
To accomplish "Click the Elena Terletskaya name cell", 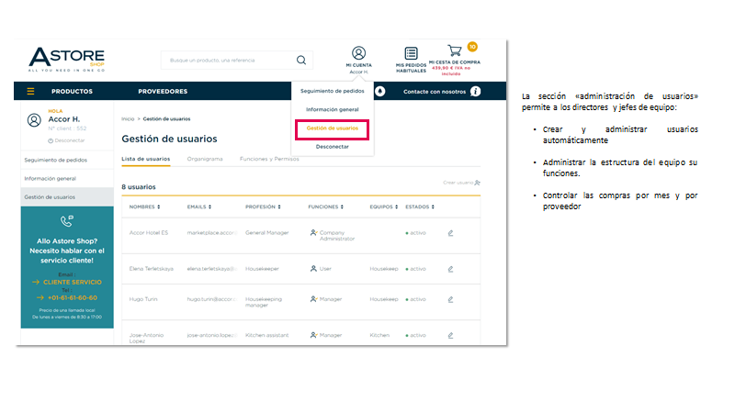I will pyautogui.click(x=152, y=269).
